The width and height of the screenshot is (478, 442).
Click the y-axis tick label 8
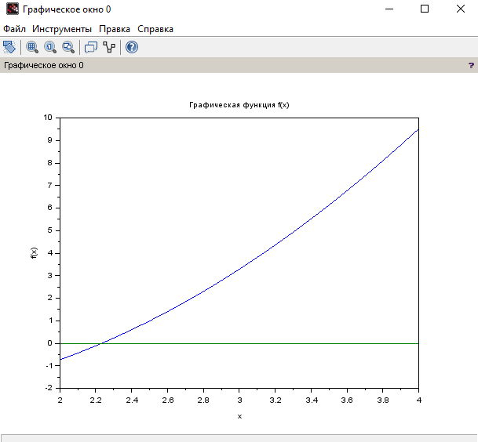[x=49, y=162]
